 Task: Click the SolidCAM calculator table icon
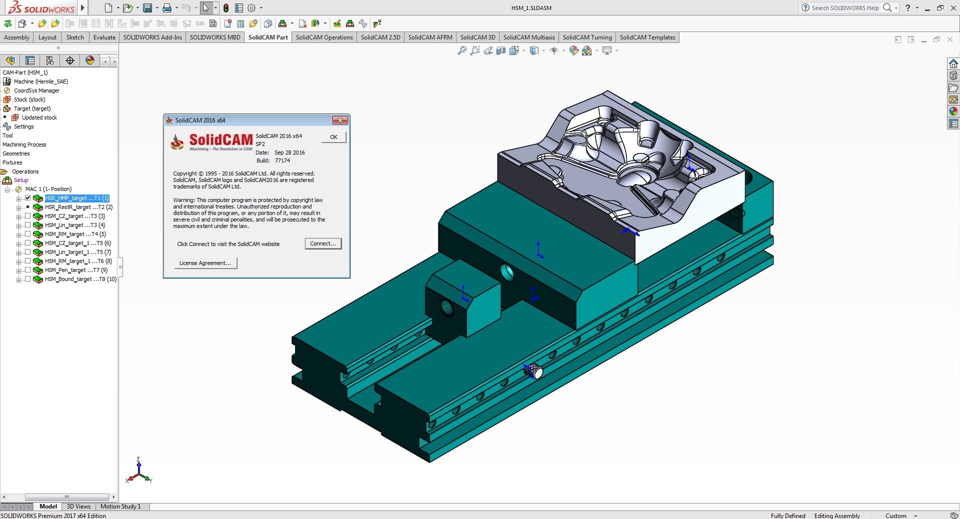(240, 23)
